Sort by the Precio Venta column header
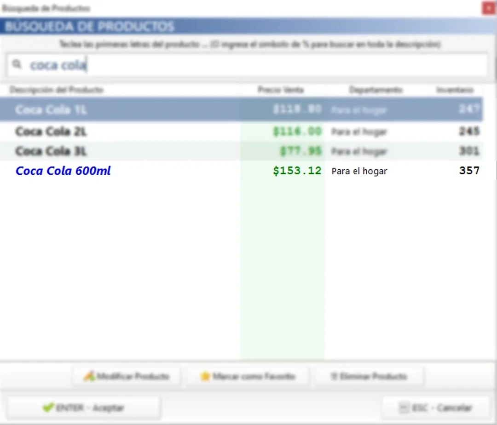 281,90
